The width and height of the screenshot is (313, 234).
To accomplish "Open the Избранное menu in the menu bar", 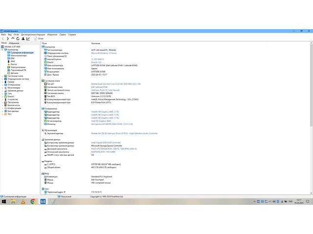I will click(52, 35).
